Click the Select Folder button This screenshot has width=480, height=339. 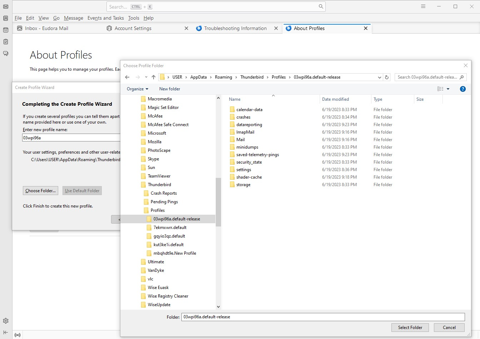coord(410,328)
